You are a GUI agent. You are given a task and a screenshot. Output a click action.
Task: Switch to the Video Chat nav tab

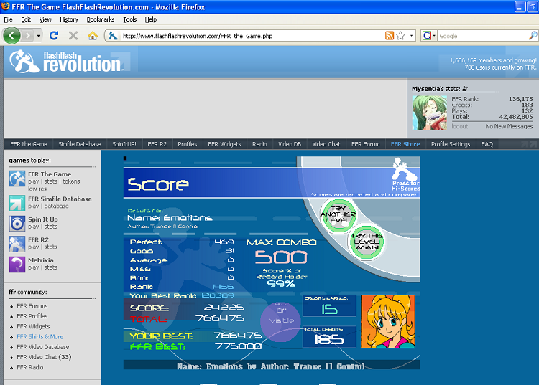coord(326,144)
